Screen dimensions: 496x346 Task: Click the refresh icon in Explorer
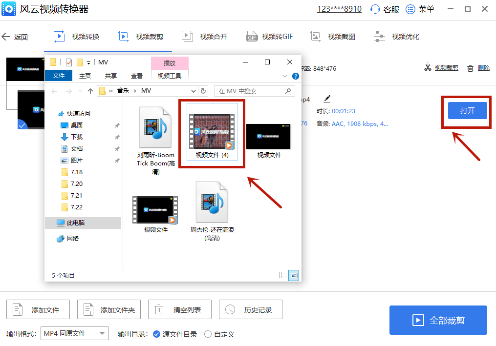coord(203,91)
